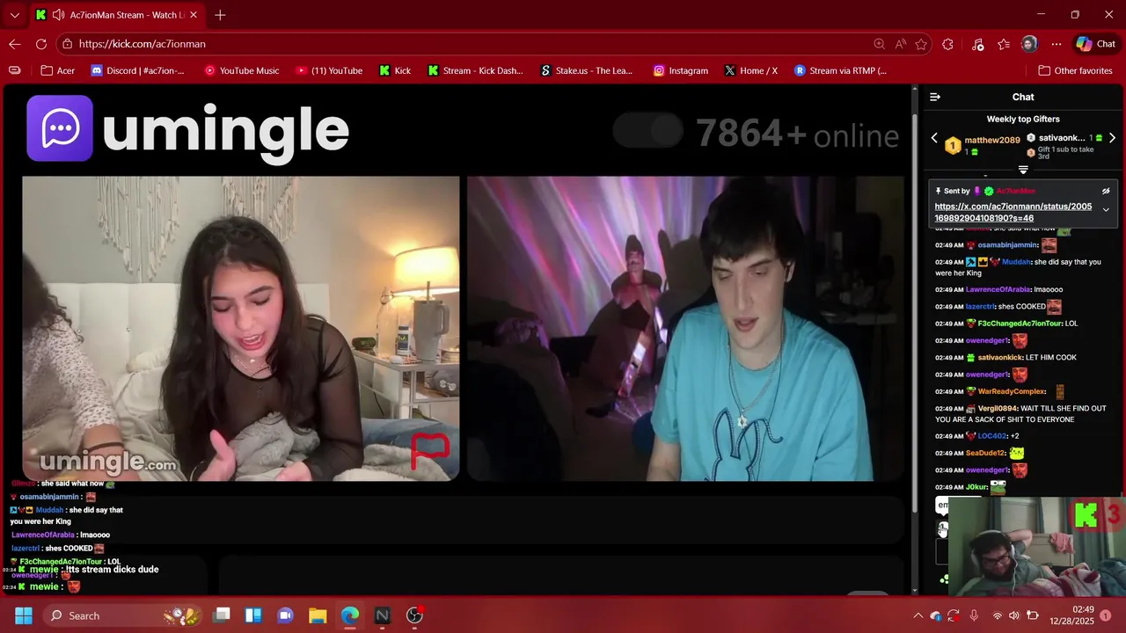Open the zoom magnifier in address bar
1126x633 pixels.
(x=879, y=44)
